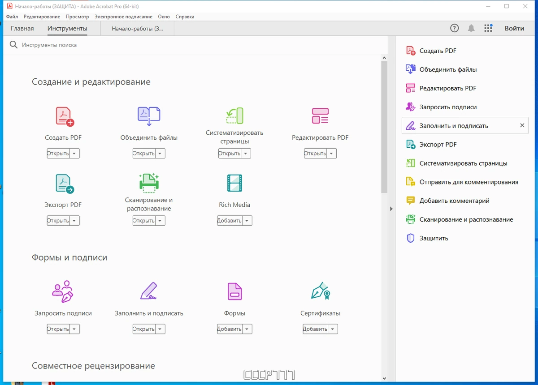This screenshot has height=385, width=538.
Task: Click Открыть button under Объединить файлы
Action: [144, 154]
